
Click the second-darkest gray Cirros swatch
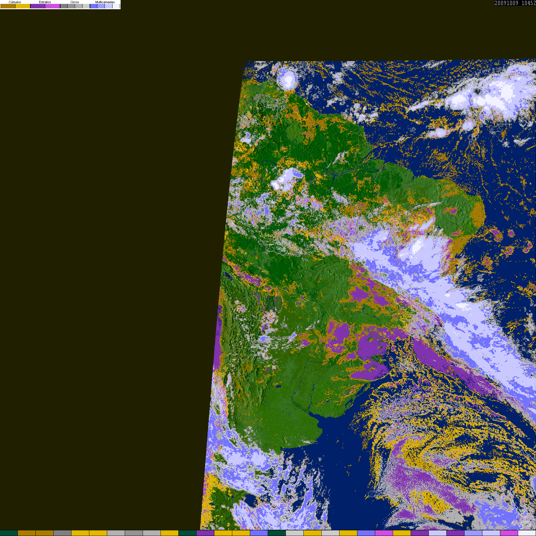click(71, 6)
